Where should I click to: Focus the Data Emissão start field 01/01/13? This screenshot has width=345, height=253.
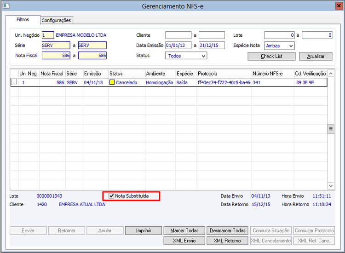click(178, 46)
